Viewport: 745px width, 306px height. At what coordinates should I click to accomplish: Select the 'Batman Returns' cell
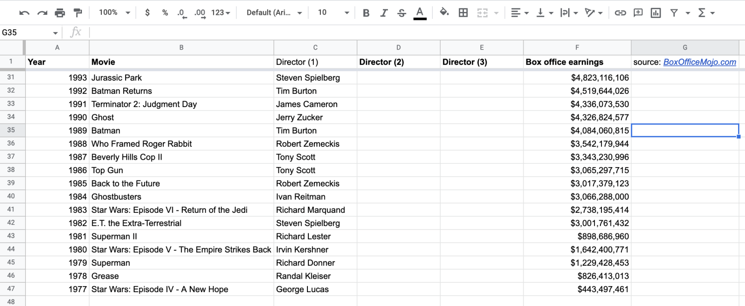click(181, 91)
